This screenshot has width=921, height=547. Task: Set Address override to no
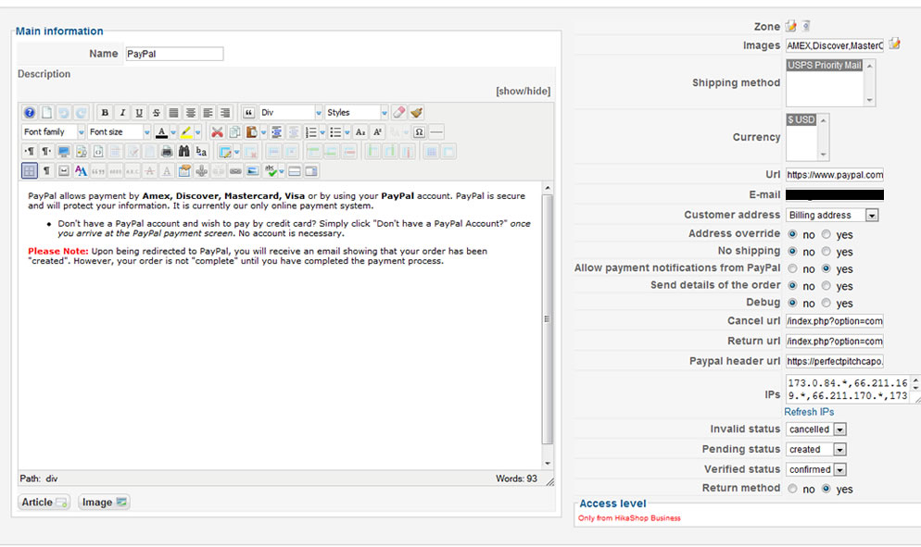click(792, 234)
